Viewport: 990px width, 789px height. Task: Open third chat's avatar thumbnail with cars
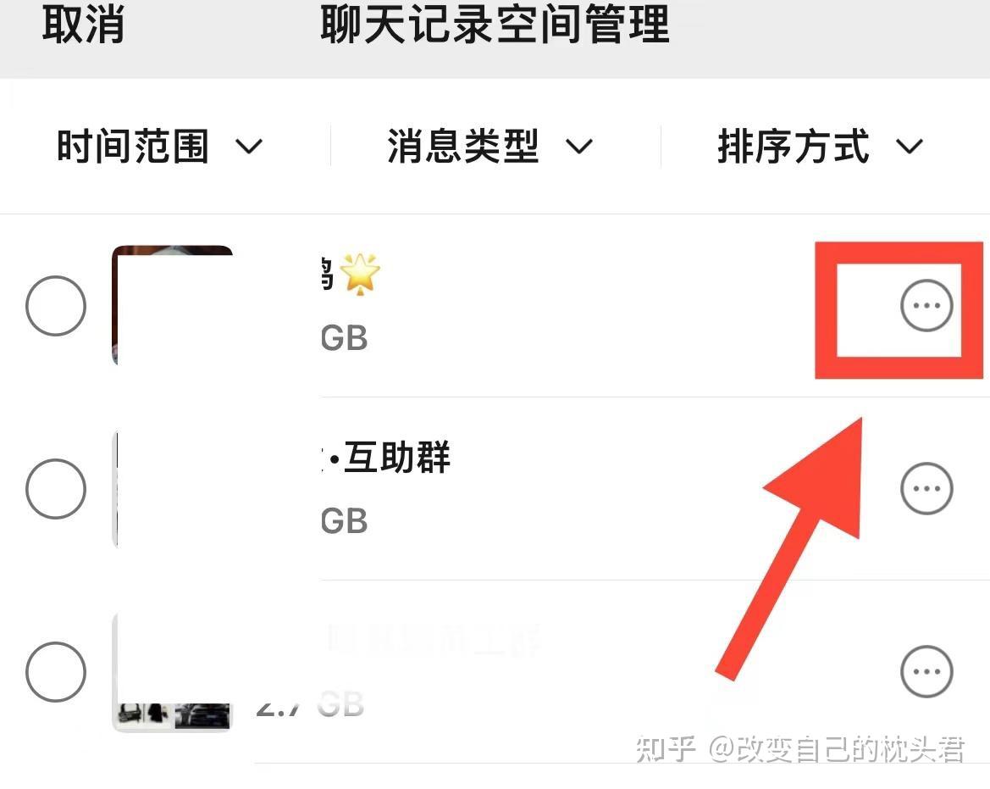coord(173,671)
